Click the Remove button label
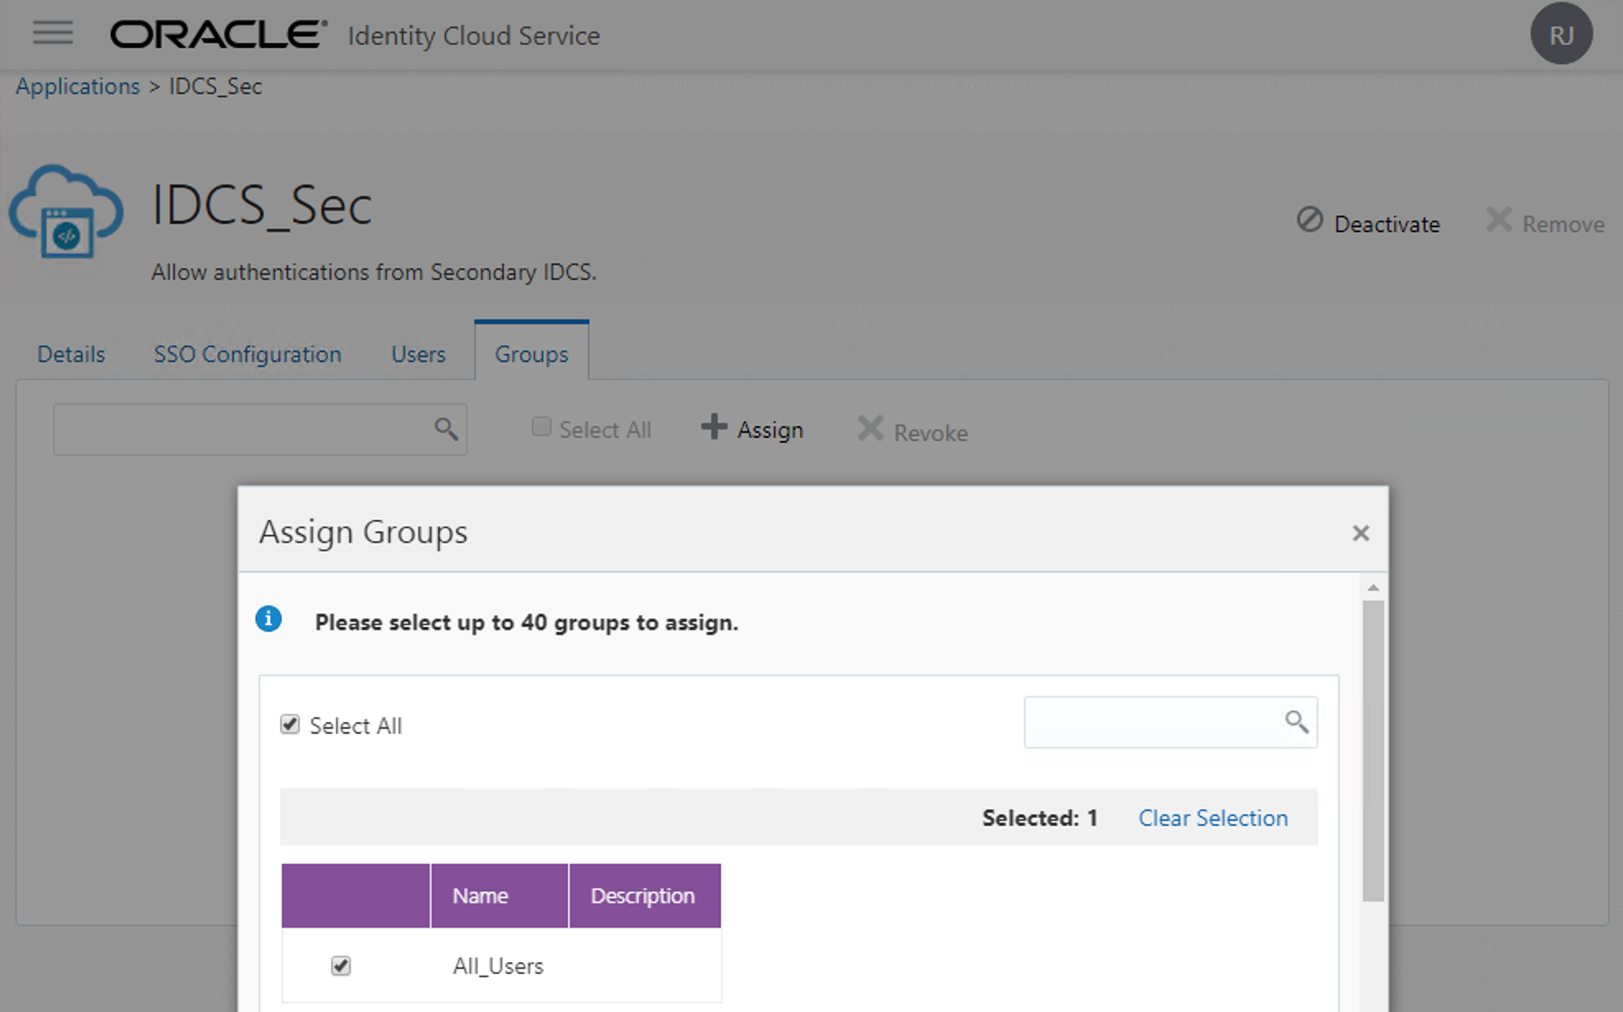The height and width of the screenshot is (1012, 1623). click(1563, 224)
